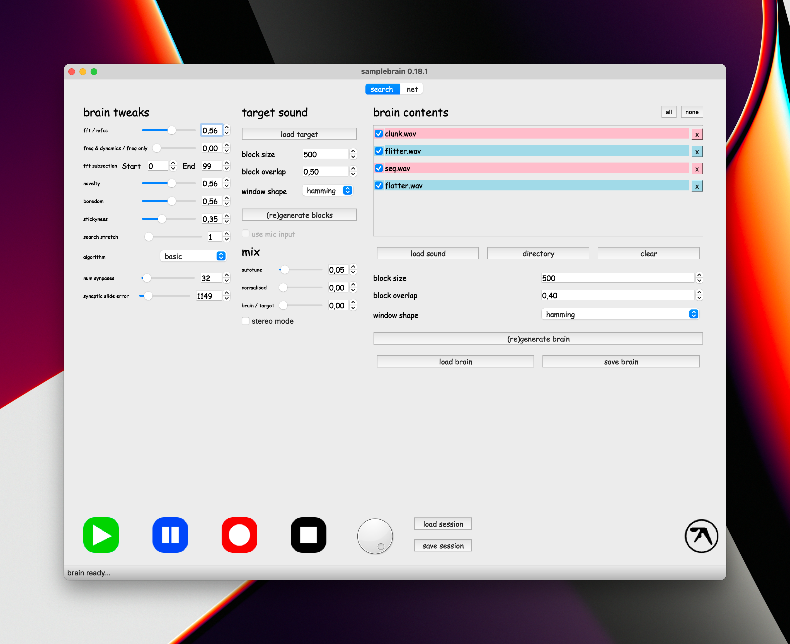Enable stereo mode checkbox
Screen dimensions: 790x644
click(x=246, y=321)
